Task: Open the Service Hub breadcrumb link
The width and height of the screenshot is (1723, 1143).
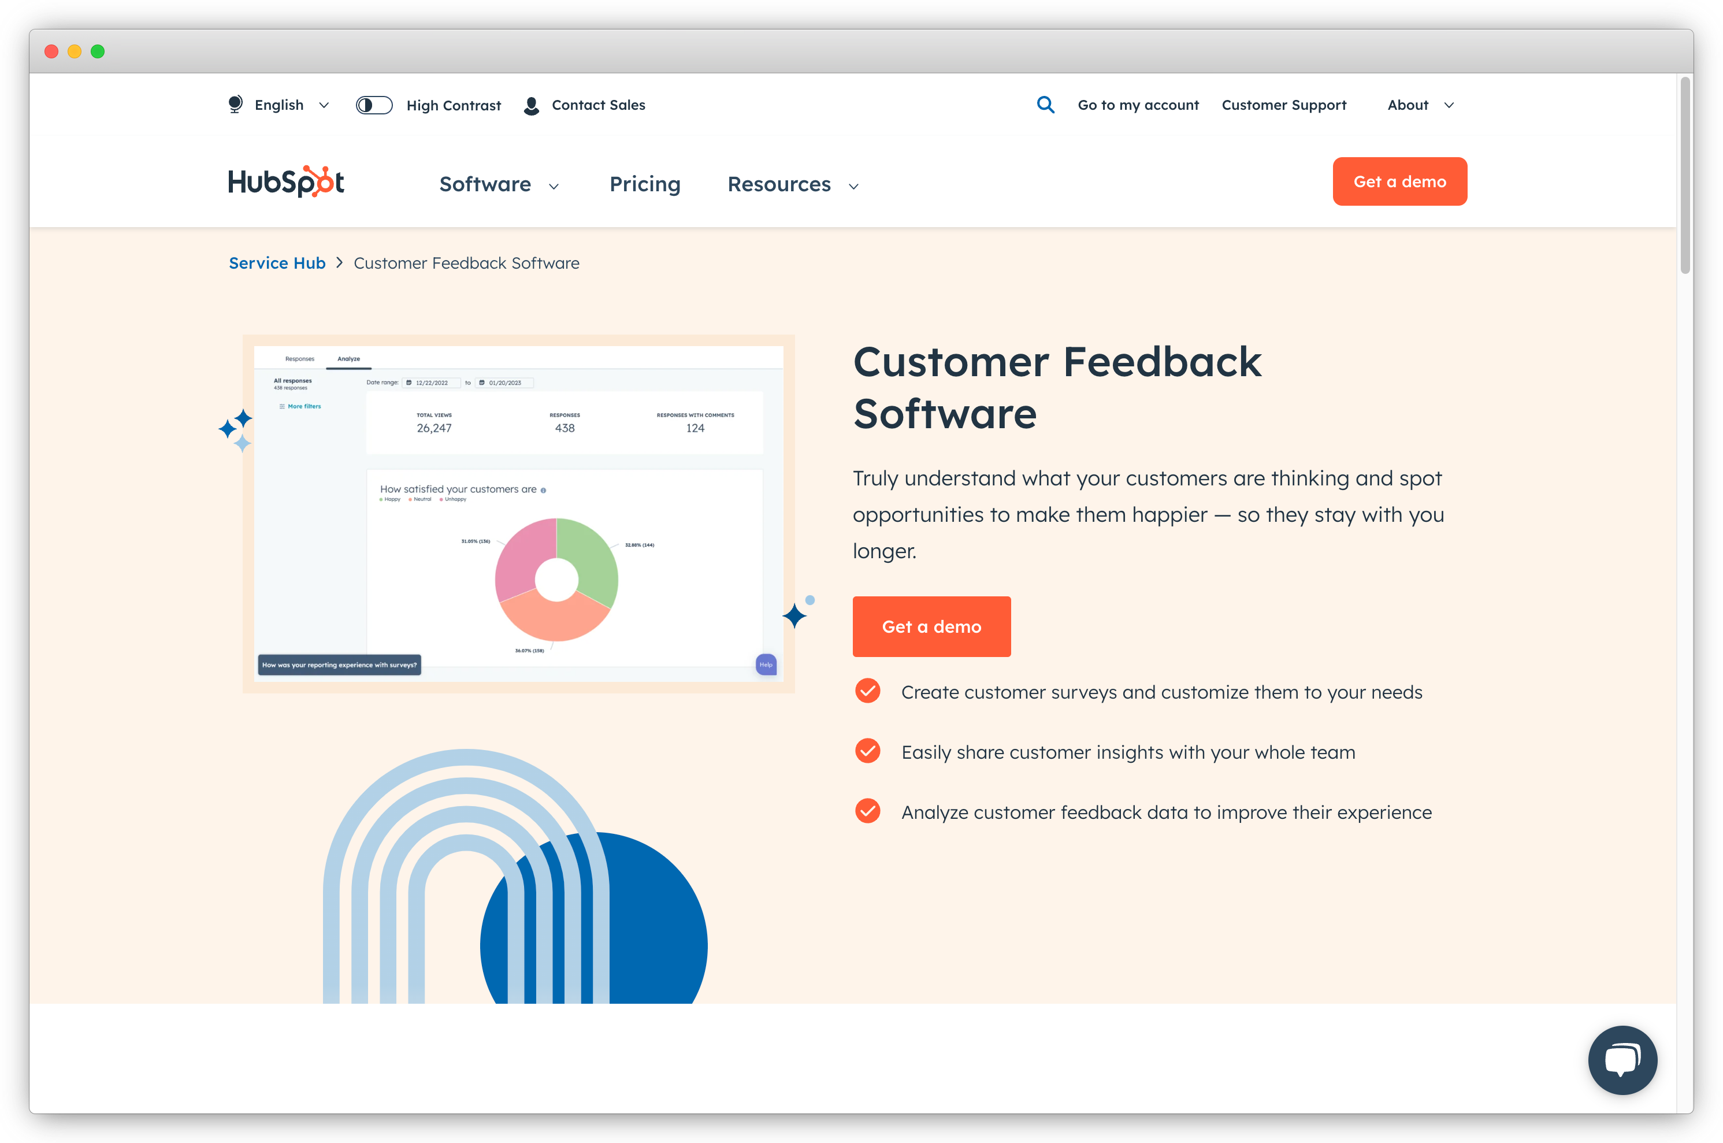Action: (277, 262)
